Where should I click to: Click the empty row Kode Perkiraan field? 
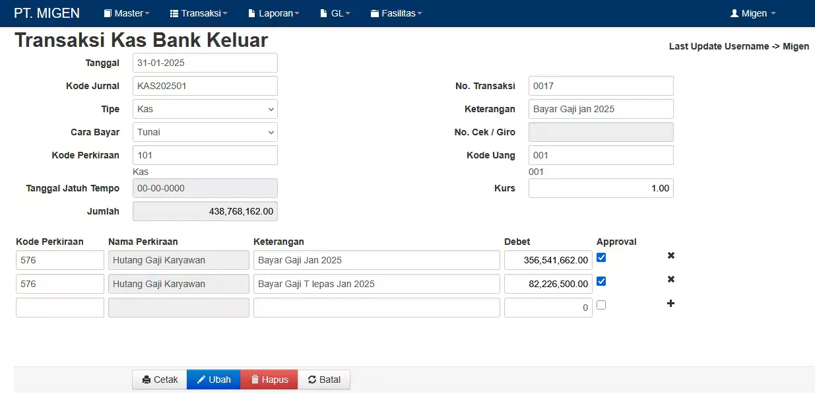pyautogui.click(x=60, y=308)
